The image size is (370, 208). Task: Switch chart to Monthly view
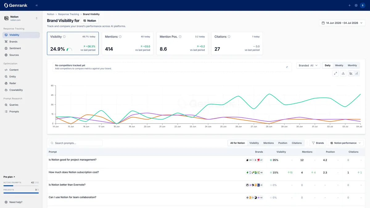coord(352,65)
